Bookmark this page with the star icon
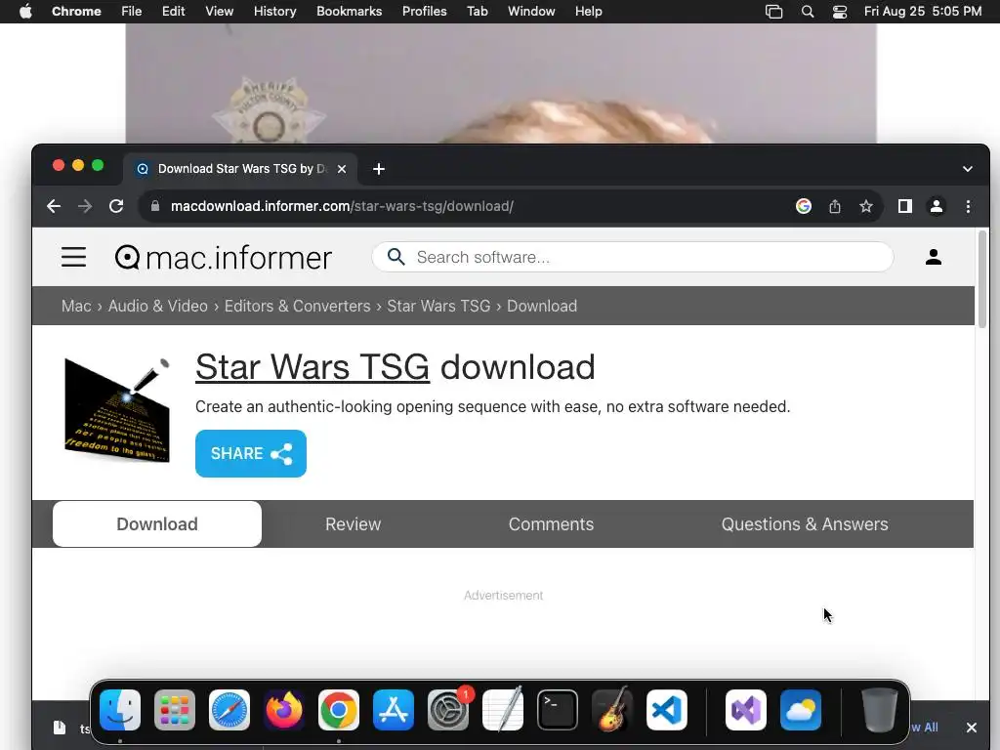This screenshot has height=750, width=1000. coord(865,206)
